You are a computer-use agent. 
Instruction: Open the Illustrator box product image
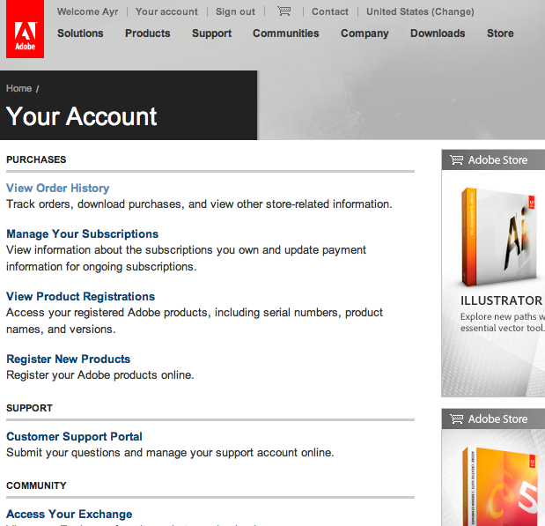pyautogui.click(x=498, y=236)
